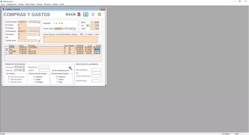The height and width of the screenshot is (135, 249).
Task: Click the trash bin delete icon
Action: coord(93,14)
